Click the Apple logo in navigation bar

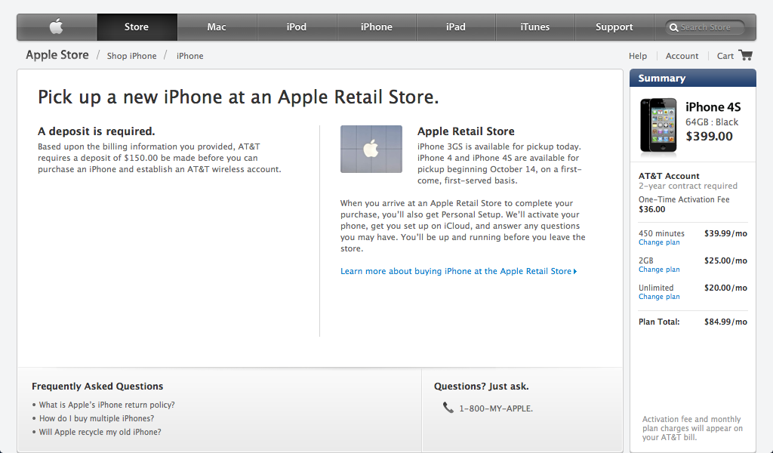57,26
